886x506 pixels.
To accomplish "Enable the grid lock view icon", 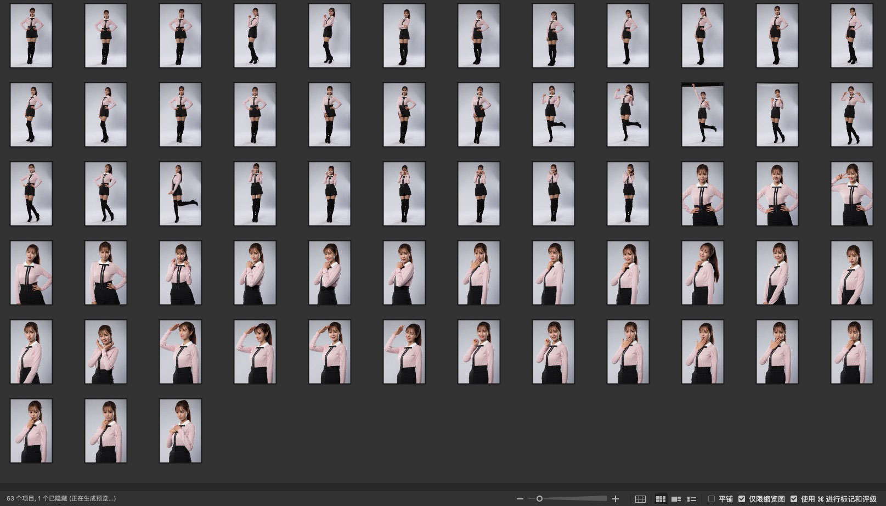I will [640, 499].
